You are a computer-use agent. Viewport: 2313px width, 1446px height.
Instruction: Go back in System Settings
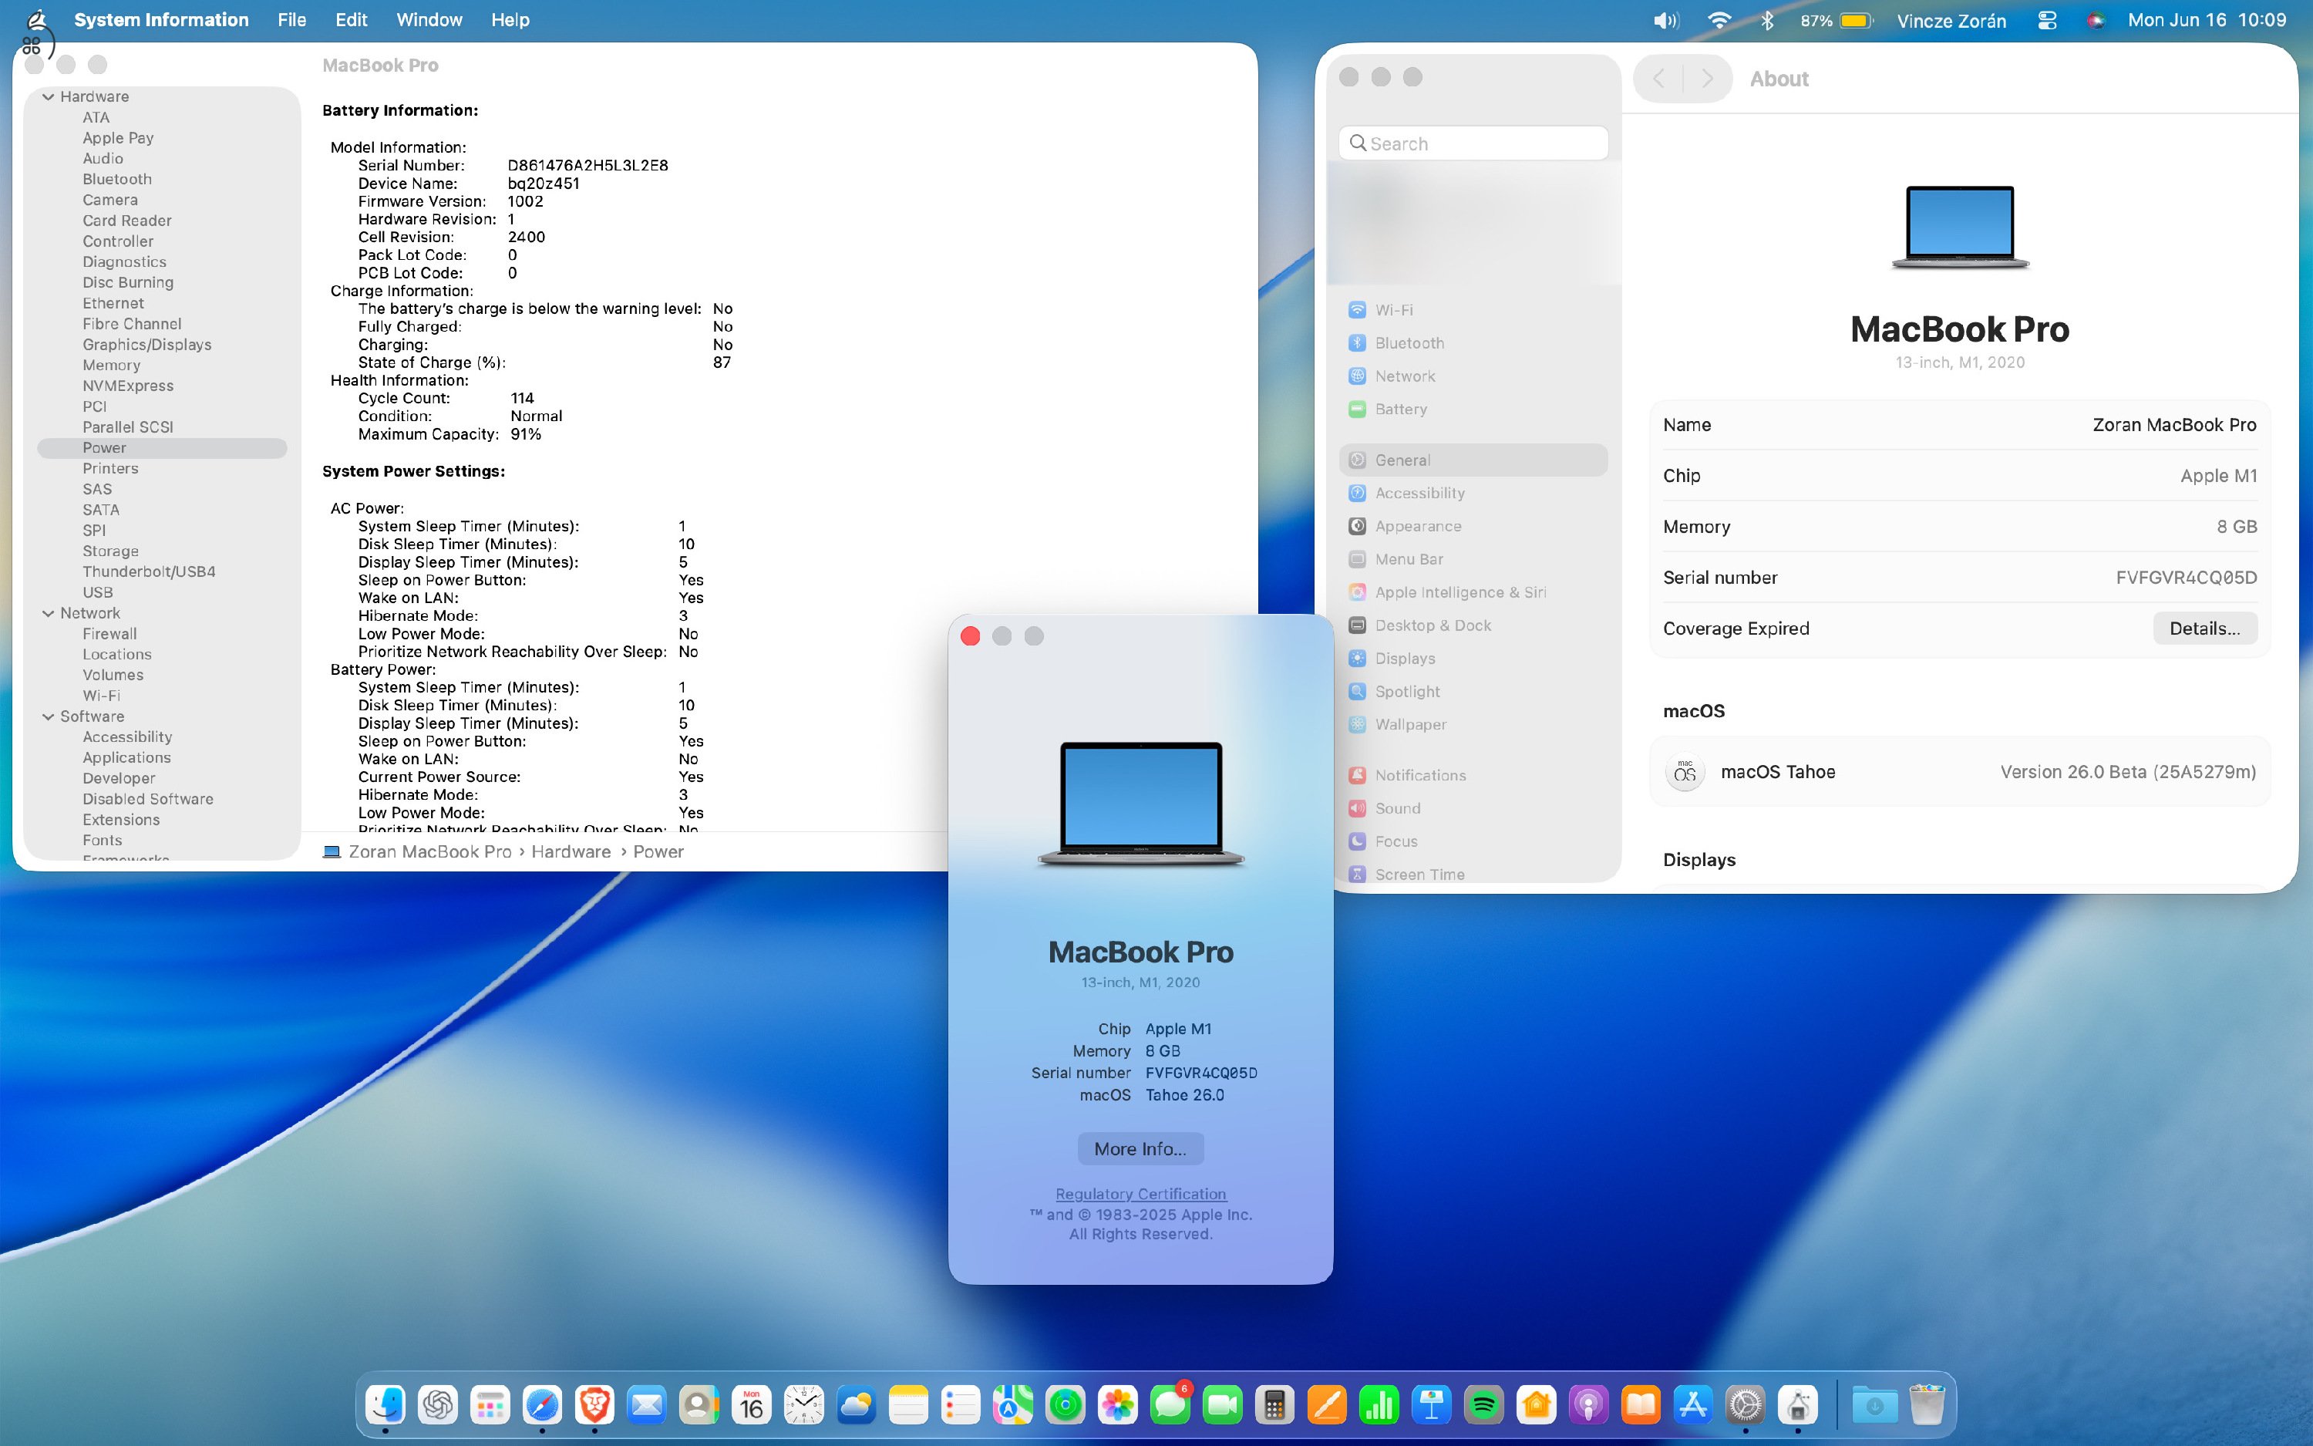1659,79
